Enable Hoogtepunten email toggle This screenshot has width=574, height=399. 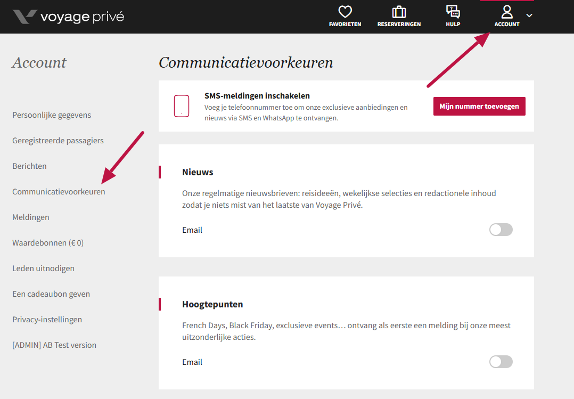(501, 362)
